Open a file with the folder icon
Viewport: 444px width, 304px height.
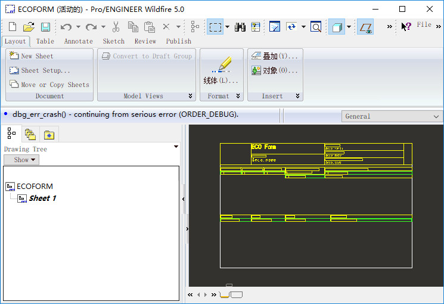29,27
